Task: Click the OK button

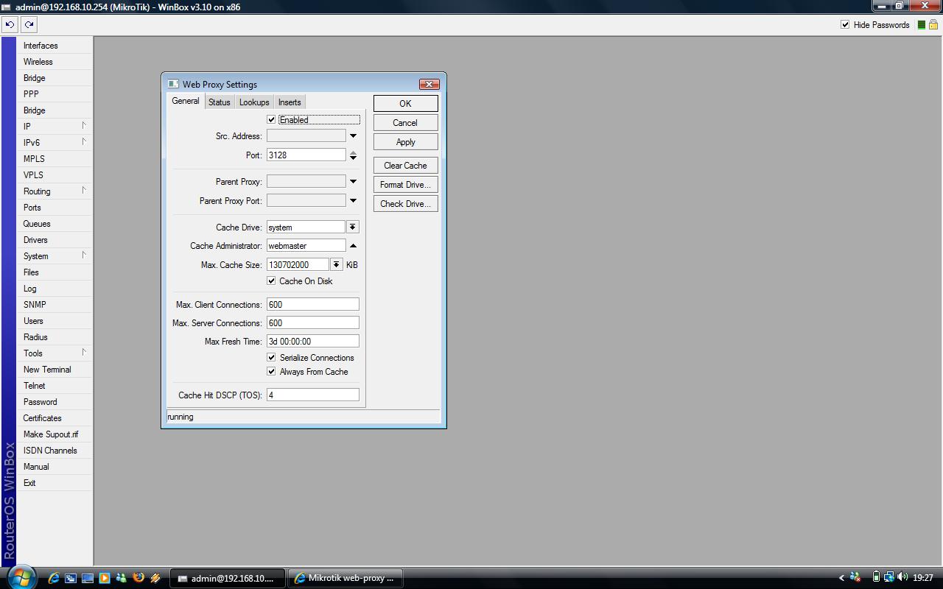Action: 405,103
